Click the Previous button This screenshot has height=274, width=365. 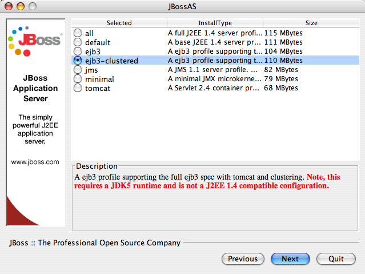[x=243, y=259]
